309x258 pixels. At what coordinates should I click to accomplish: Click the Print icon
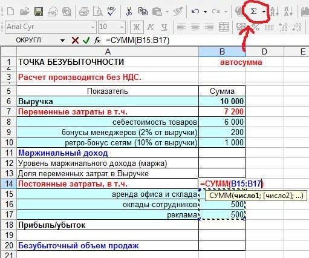[x=84, y=12]
